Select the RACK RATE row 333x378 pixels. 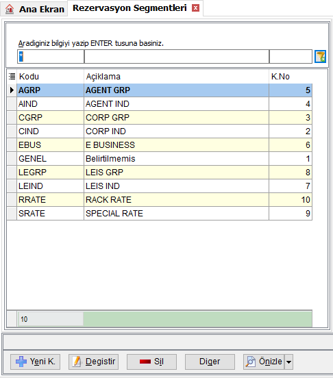pyautogui.click(x=164, y=199)
